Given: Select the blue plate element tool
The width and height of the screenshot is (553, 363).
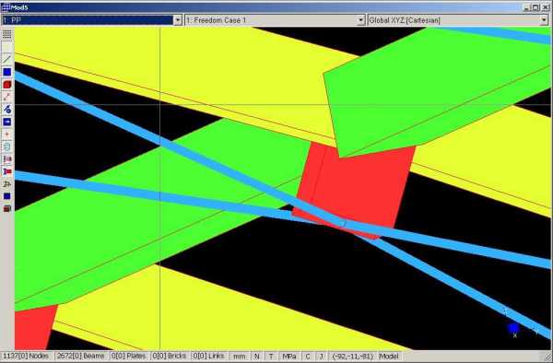Looking at the screenshot, I should click(6, 72).
